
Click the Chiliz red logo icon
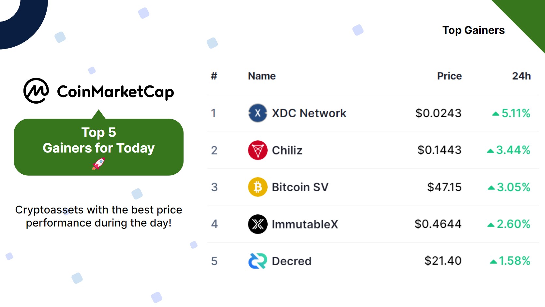tap(258, 150)
